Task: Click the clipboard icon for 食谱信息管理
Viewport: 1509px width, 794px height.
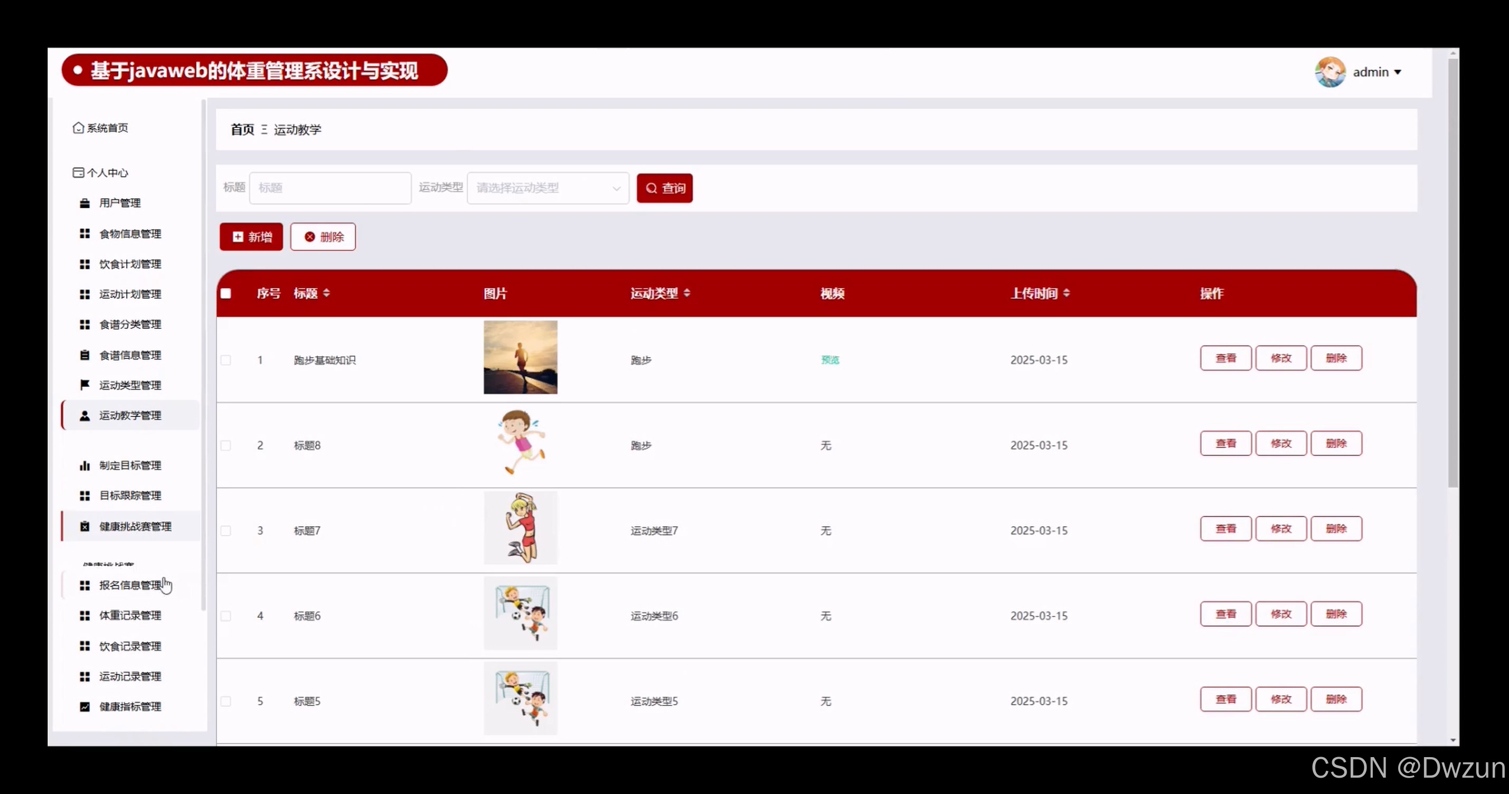Action: [x=85, y=355]
